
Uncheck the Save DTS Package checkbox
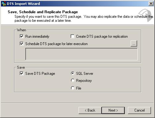coord(22,73)
